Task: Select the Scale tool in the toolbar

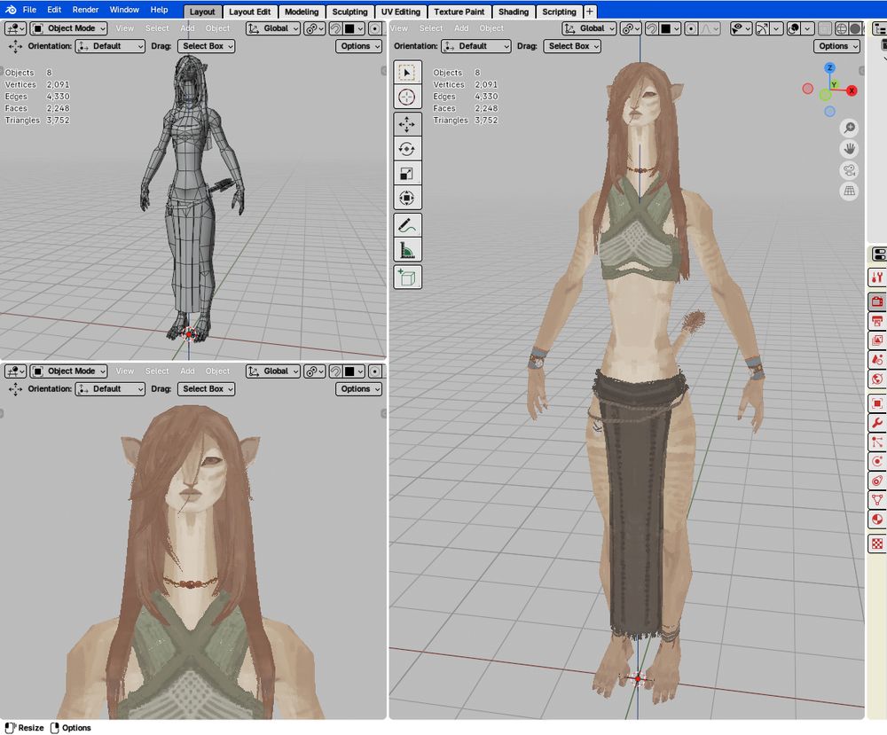Action: 407,174
